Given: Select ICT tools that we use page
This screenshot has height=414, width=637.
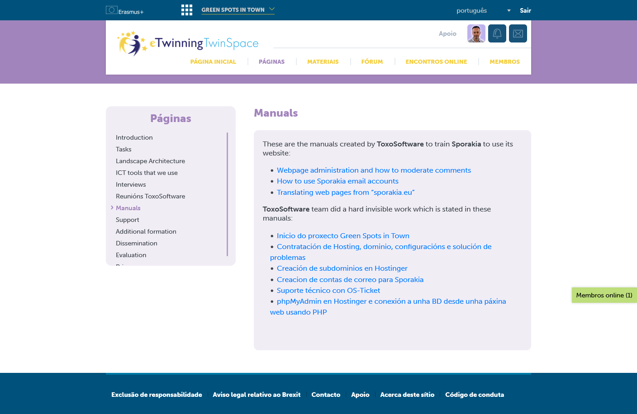Looking at the screenshot, I should [x=147, y=173].
